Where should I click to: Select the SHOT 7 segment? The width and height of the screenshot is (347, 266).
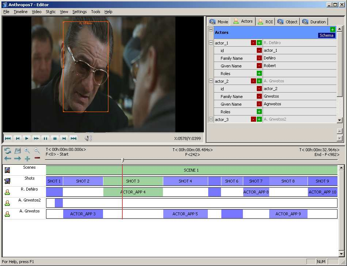(x=256, y=181)
